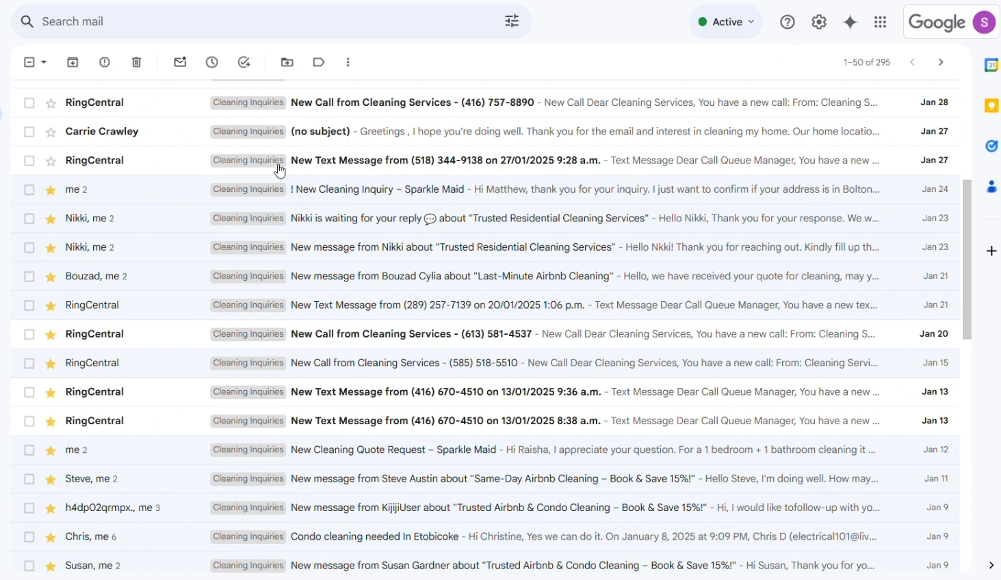Viewport: 1001px width, 580px height.
Task: Open the More options three-dot menu
Action: click(348, 62)
